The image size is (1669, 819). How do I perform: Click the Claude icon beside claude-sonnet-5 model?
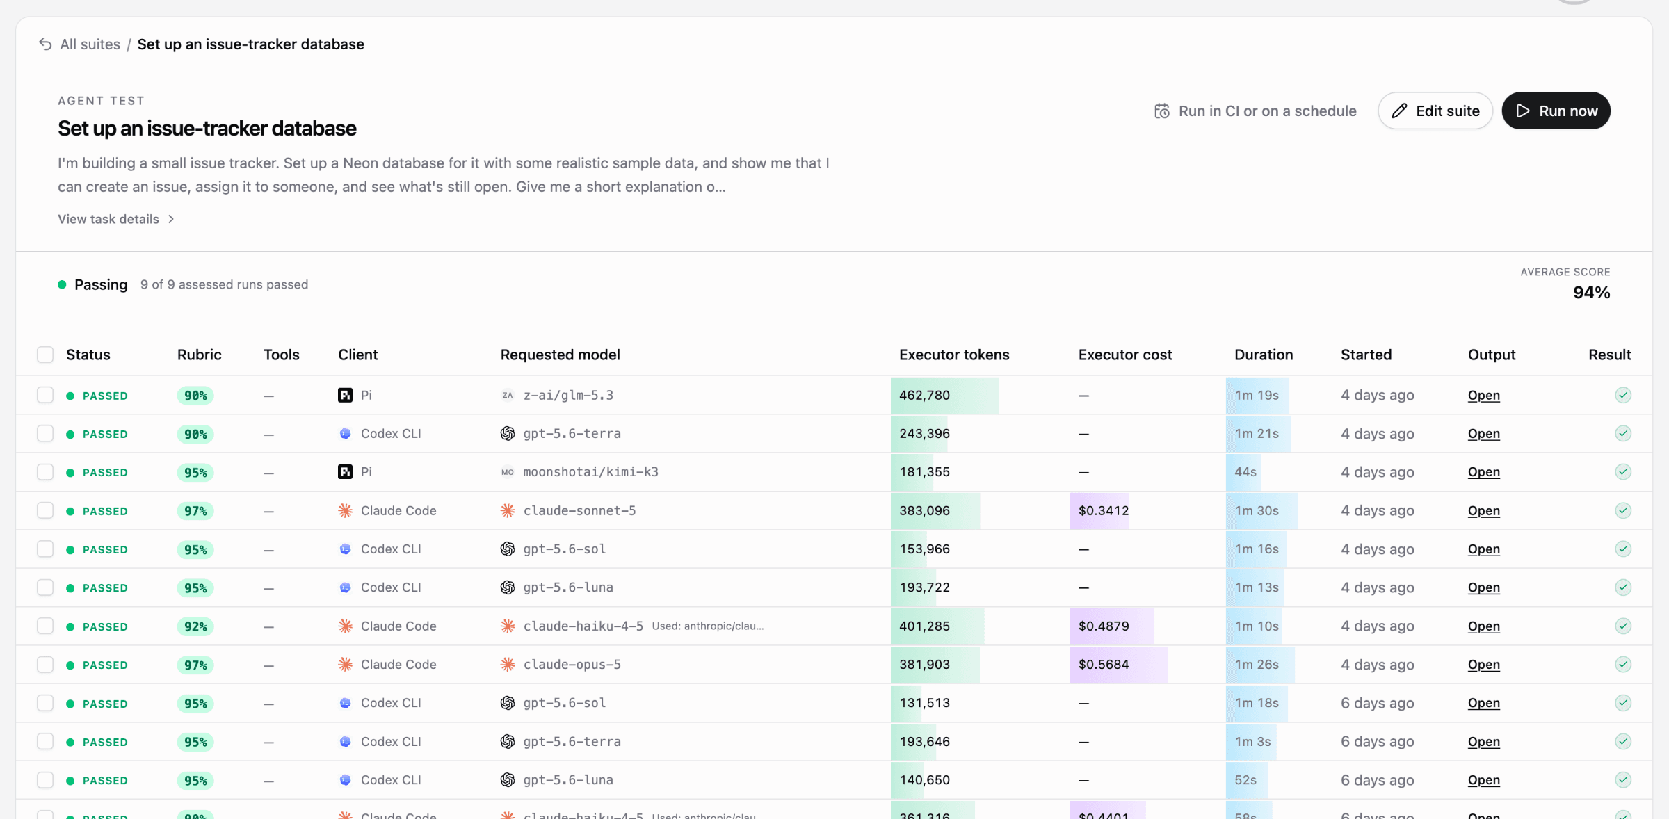508,511
